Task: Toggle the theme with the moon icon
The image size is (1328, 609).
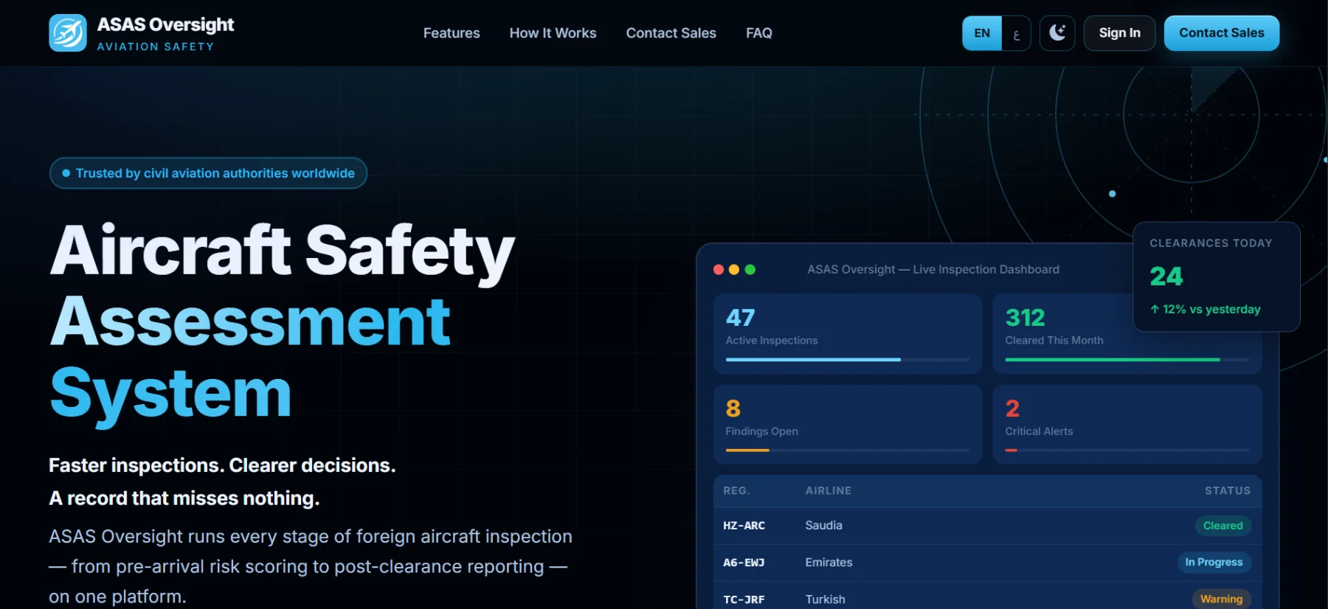Action: 1057,33
